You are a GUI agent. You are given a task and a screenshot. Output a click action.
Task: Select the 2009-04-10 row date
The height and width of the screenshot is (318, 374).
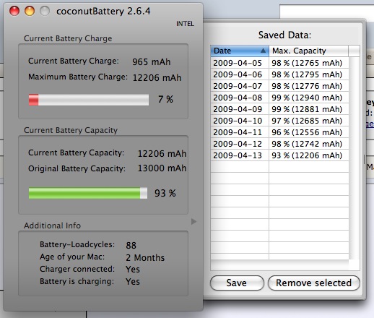pos(238,121)
